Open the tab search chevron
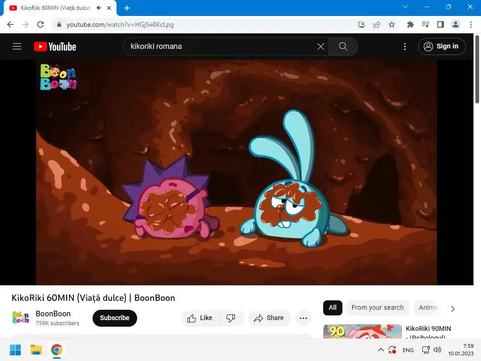 [x=405, y=7]
